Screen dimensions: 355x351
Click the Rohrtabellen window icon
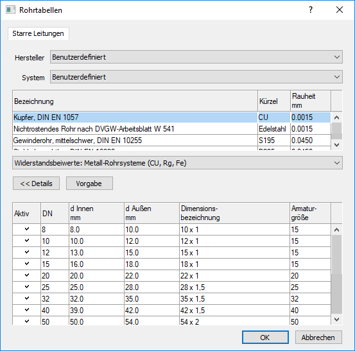coord(10,10)
